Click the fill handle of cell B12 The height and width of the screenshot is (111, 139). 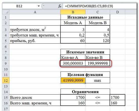(85, 83)
